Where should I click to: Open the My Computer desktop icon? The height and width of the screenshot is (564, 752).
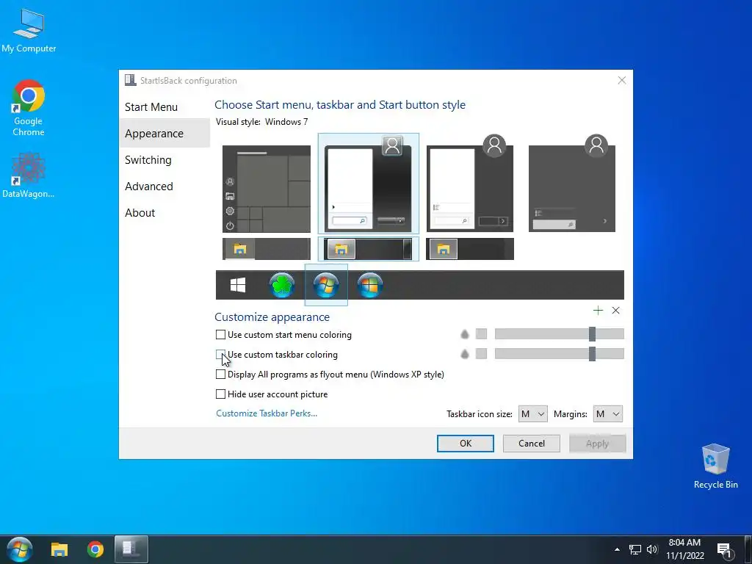pos(29,31)
